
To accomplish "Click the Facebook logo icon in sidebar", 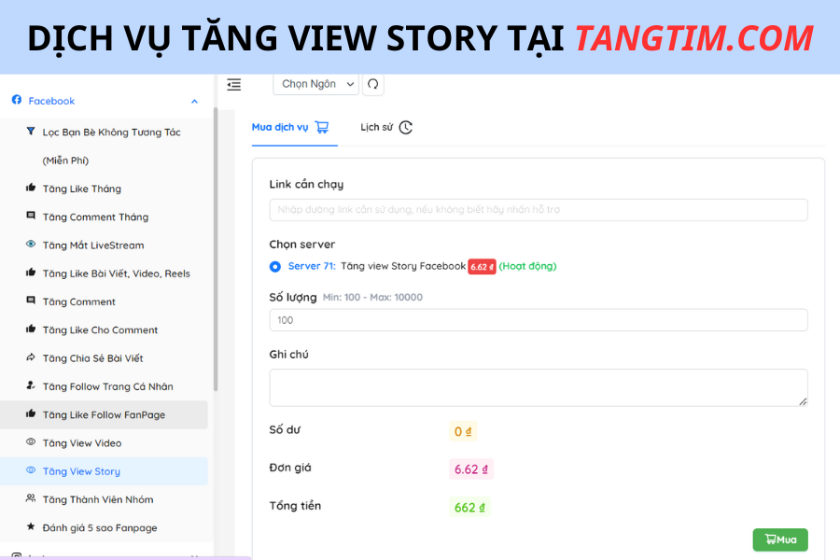I will click(x=17, y=100).
